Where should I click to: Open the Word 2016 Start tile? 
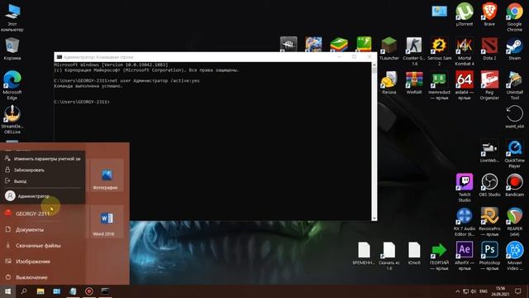[106, 221]
